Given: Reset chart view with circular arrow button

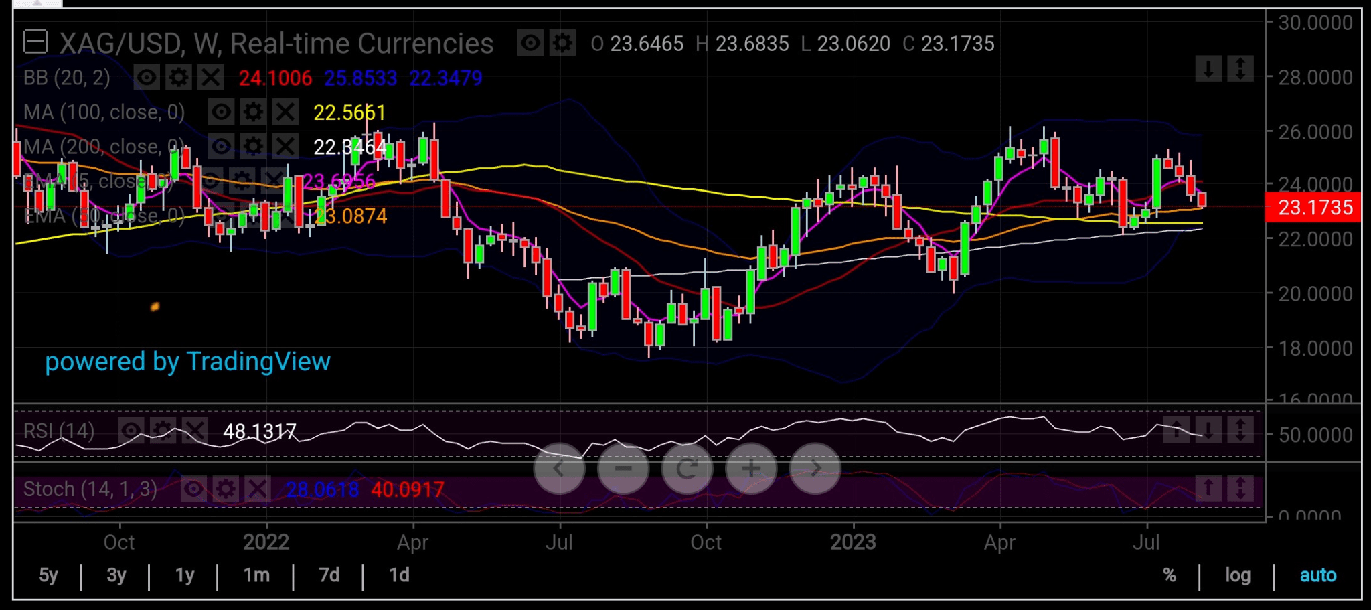Looking at the screenshot, I should point(688,469).
